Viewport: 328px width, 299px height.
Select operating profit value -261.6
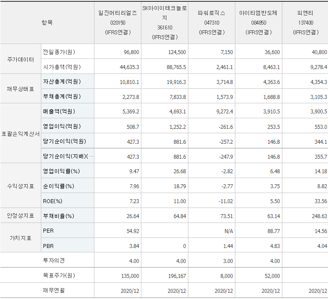[x=226, y=127]
